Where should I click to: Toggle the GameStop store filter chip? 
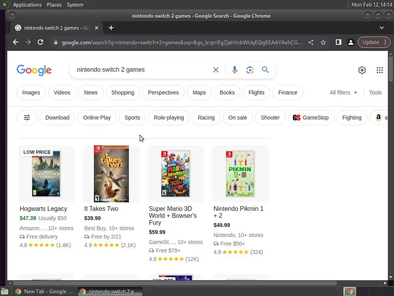coord(311,118)
